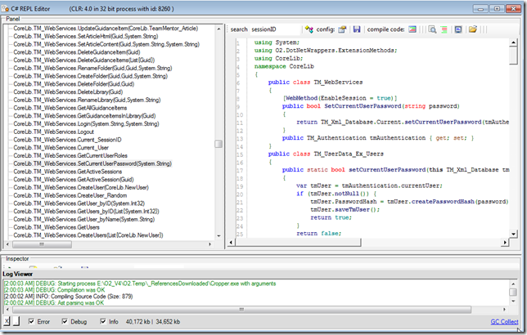The width and height of the screenshot is (527, 335).
Task: Click code line 'using CoreLib;'
Action: tap(278, 58)
